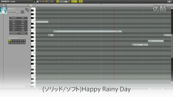
Task: Click the small S solo round button
Action: coord(26,9)
